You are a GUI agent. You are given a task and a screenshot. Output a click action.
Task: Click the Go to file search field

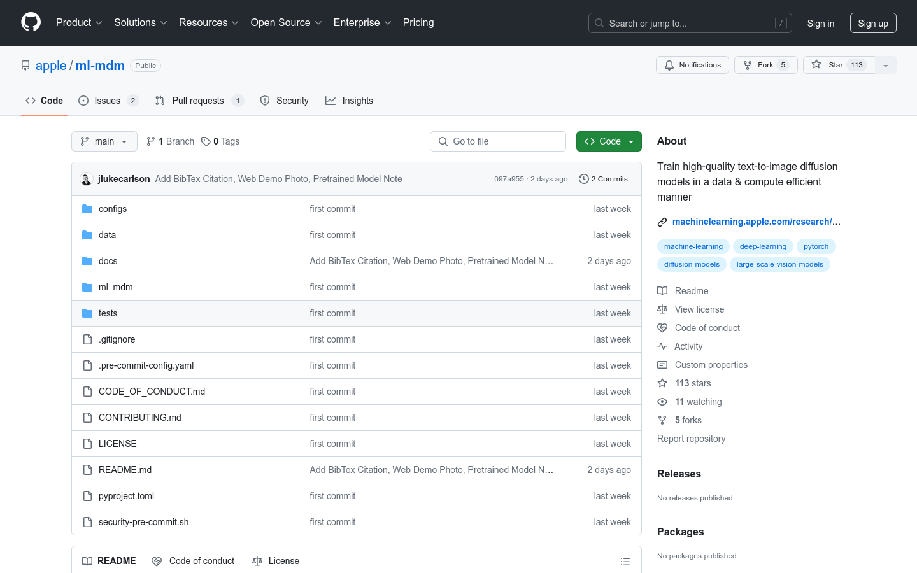498,141
